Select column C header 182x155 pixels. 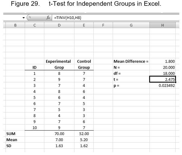coord(35,25)
